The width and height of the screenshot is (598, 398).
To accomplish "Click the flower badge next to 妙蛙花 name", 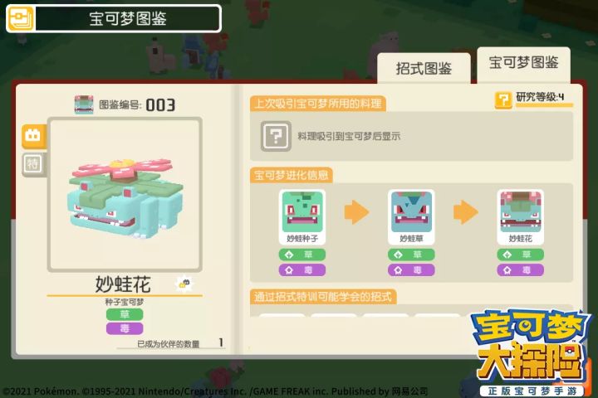I will click(x=184, y=284).
